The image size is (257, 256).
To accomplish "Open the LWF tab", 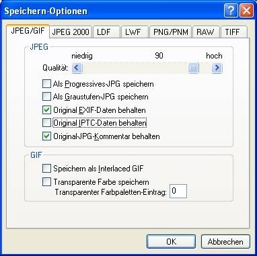I will tap(135, 32).
